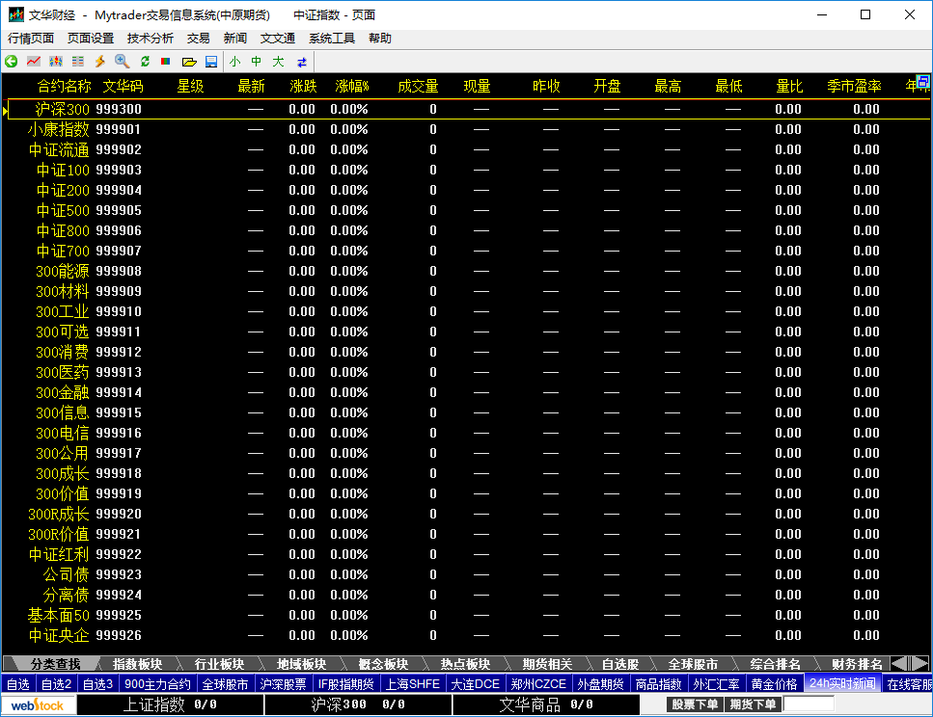
Task: Switch to the 指数板块 tab
Action: click(137, 664)
